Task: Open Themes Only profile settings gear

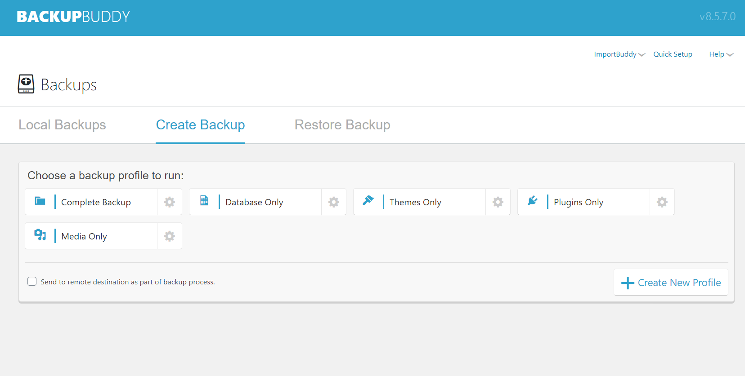Action: (x=498, y=202)
